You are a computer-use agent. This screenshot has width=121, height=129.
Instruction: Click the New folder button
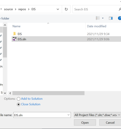[x=5, y=19]
